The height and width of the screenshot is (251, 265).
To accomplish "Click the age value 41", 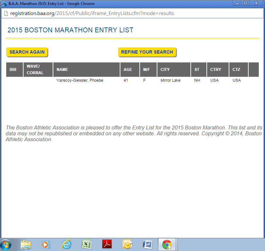I will pyautogui.click(x=126, y=80).
